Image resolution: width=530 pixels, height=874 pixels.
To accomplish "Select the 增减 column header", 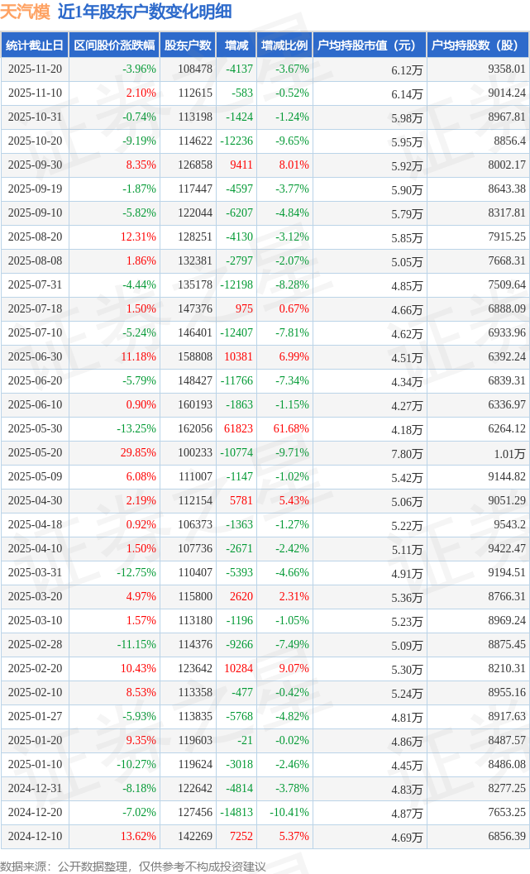I will pos(236,45).
